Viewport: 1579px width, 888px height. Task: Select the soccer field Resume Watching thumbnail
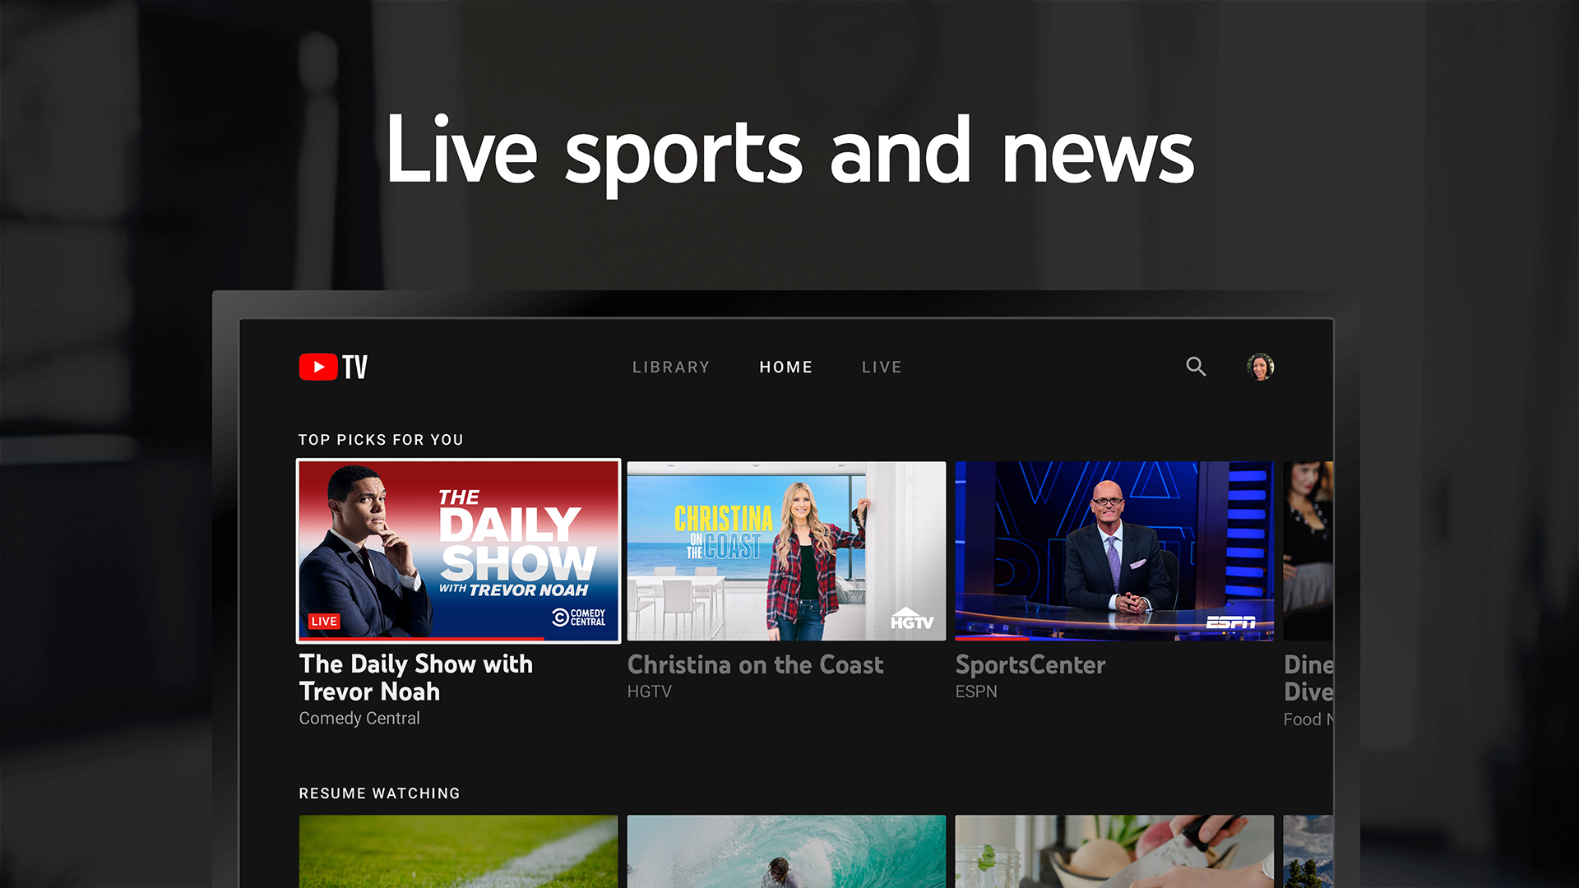(x=458, y=855)
